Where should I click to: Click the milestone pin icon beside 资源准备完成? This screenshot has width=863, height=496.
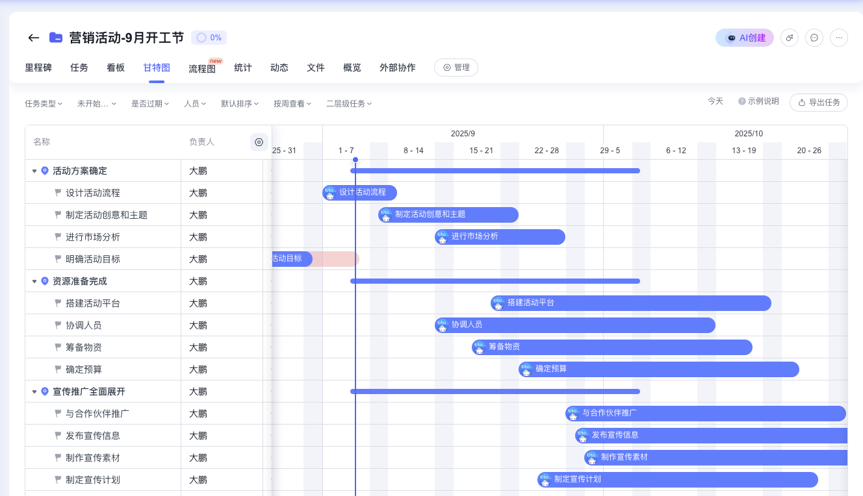click(x=44, y=280)
